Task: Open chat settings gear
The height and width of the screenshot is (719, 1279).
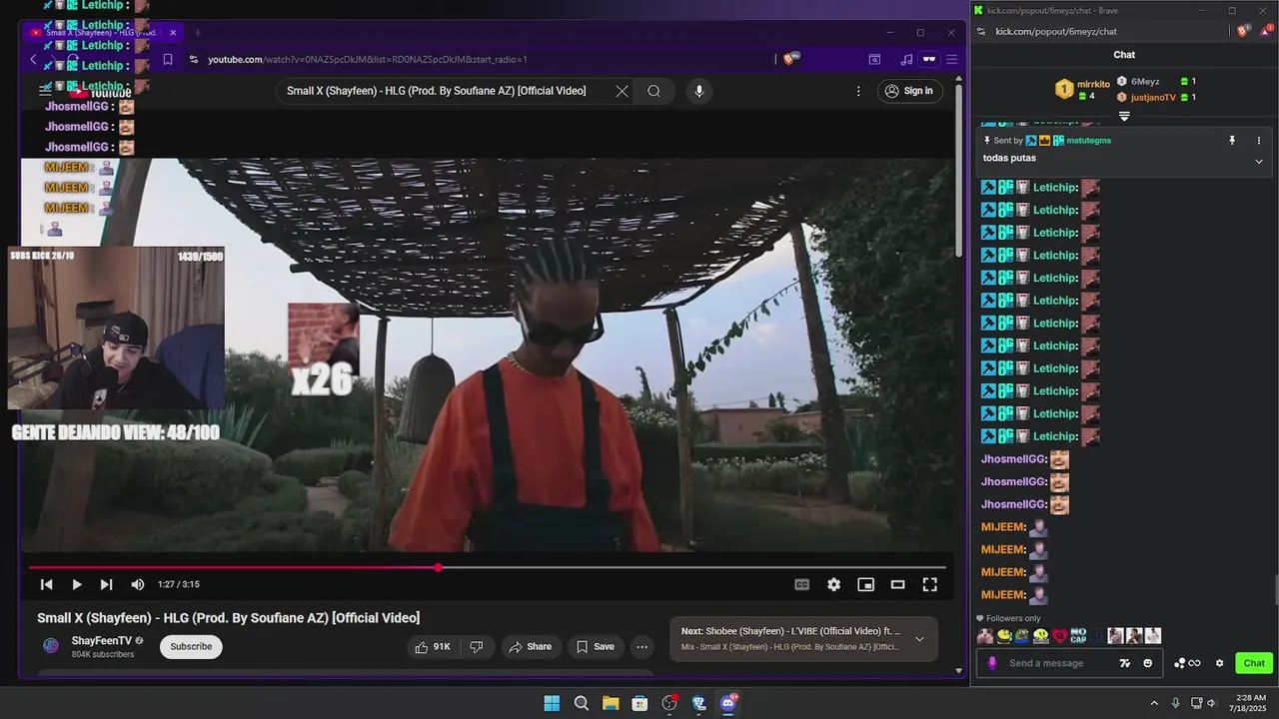Action: point(1219,663)
